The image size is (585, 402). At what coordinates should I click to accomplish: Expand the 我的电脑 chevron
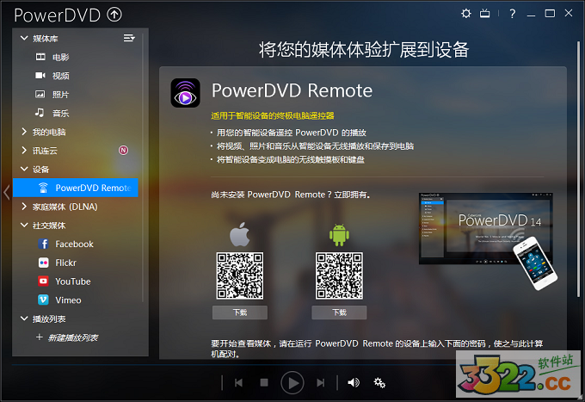(24, 132)
